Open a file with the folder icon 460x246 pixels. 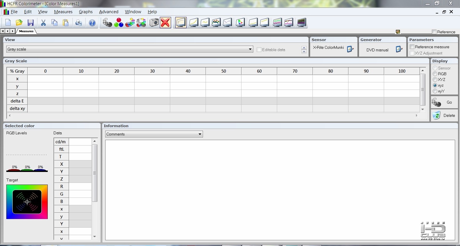tap(19, 23)
